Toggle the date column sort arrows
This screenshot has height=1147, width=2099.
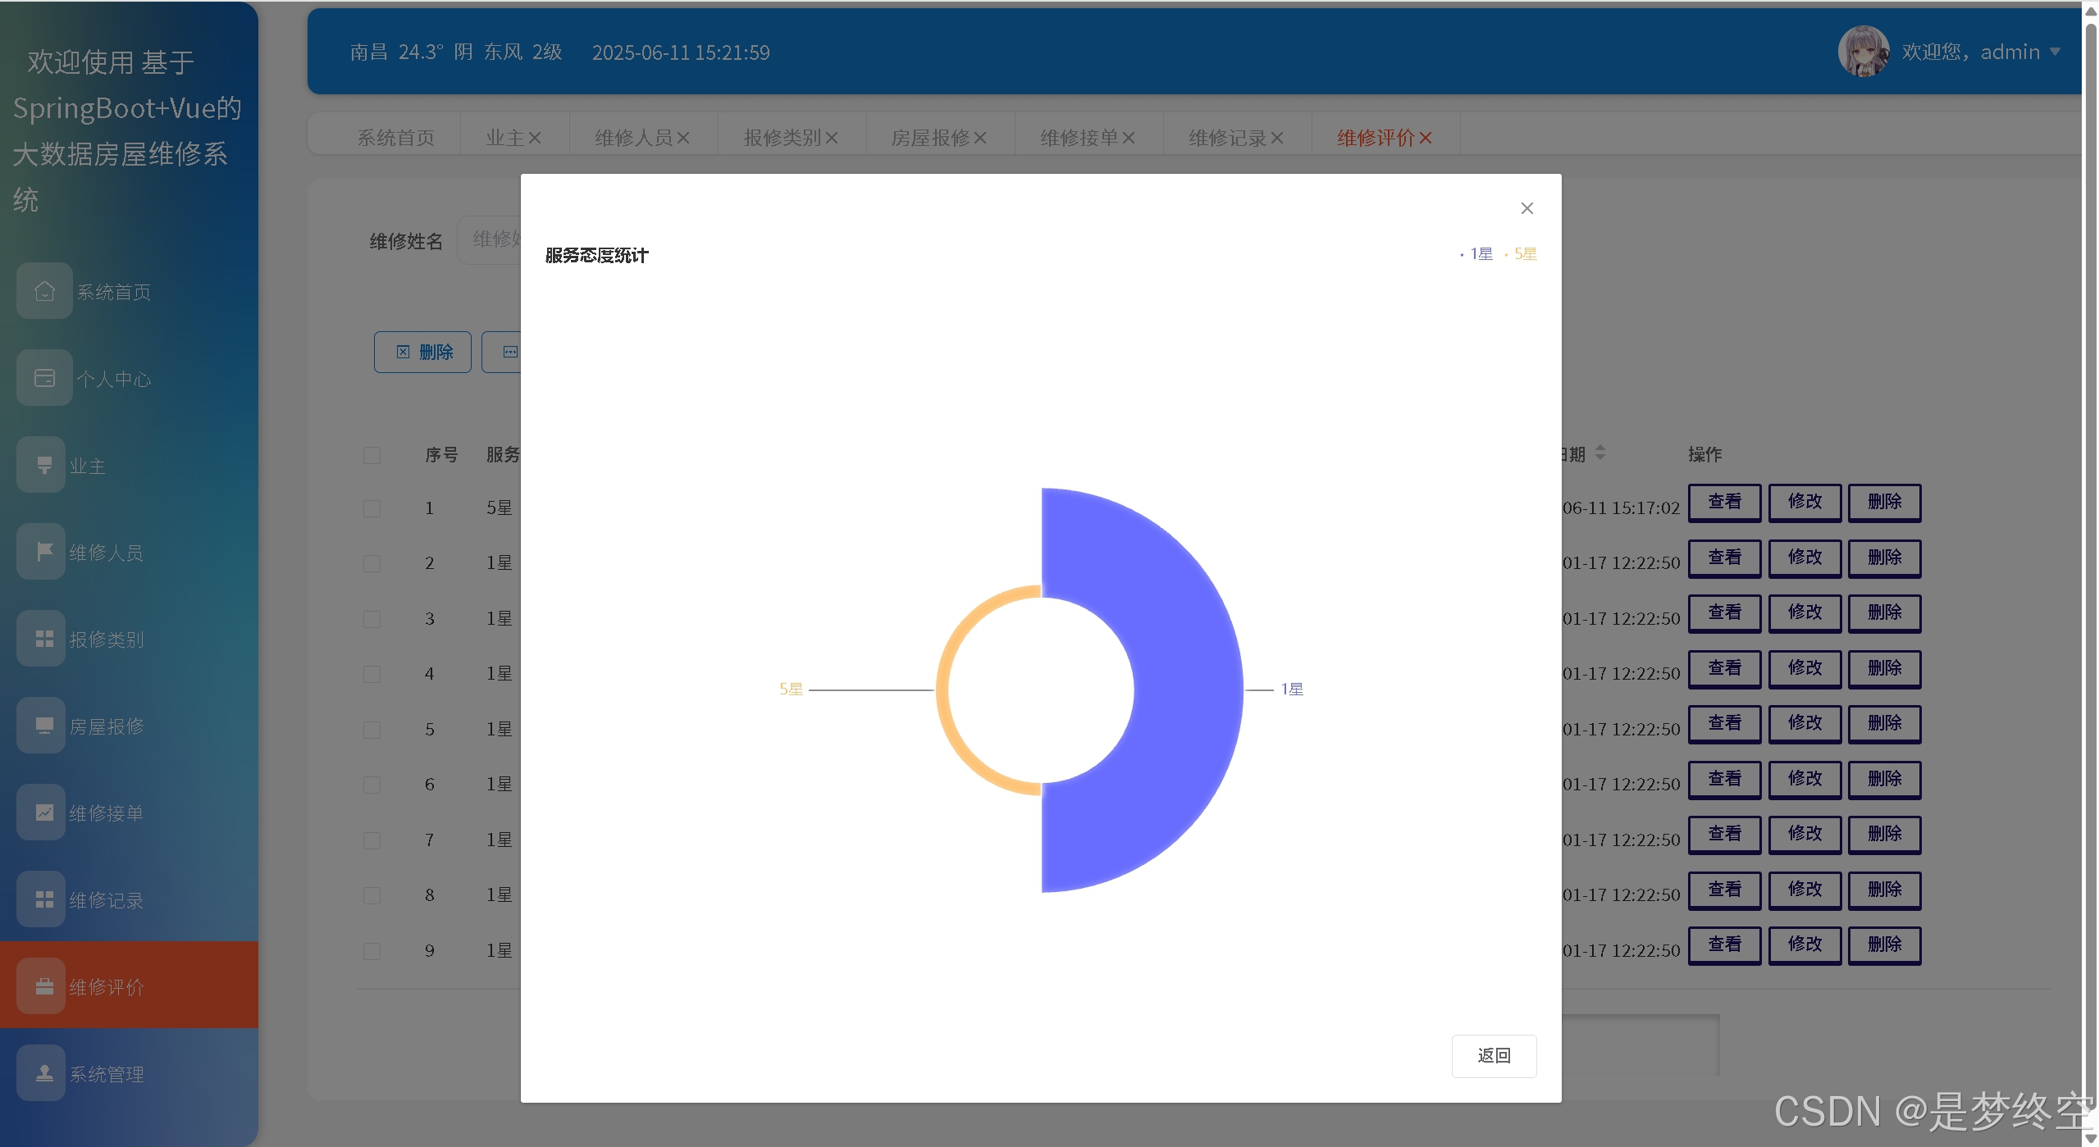point(1600,453)
